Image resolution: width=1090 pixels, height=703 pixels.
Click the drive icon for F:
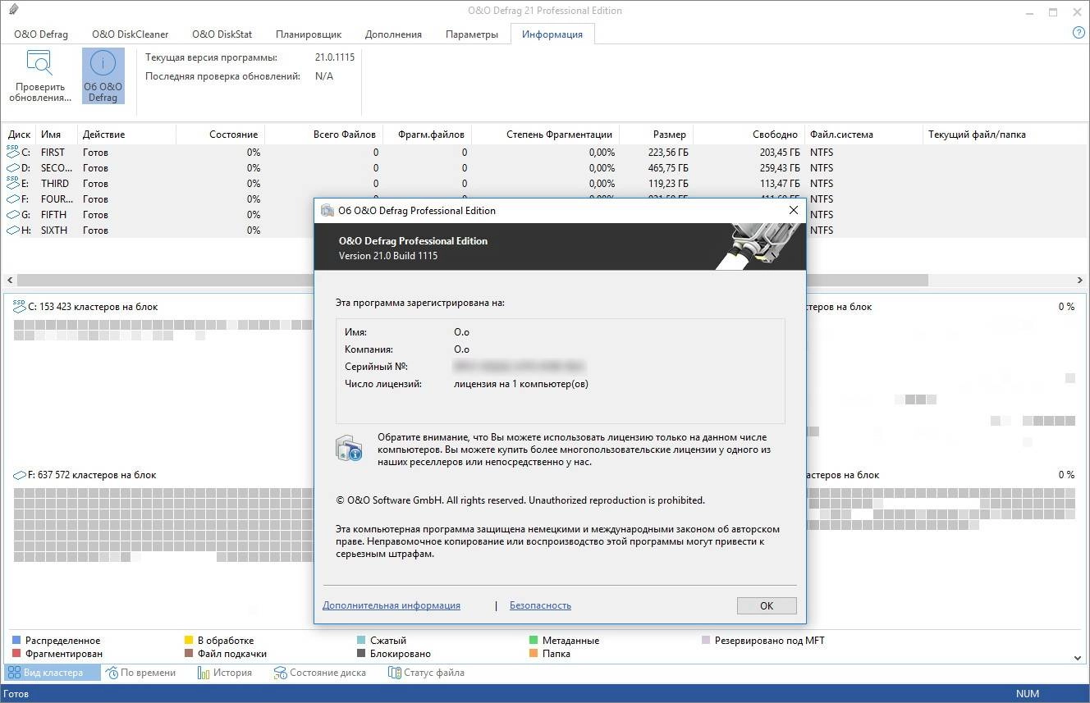point(12,199)
